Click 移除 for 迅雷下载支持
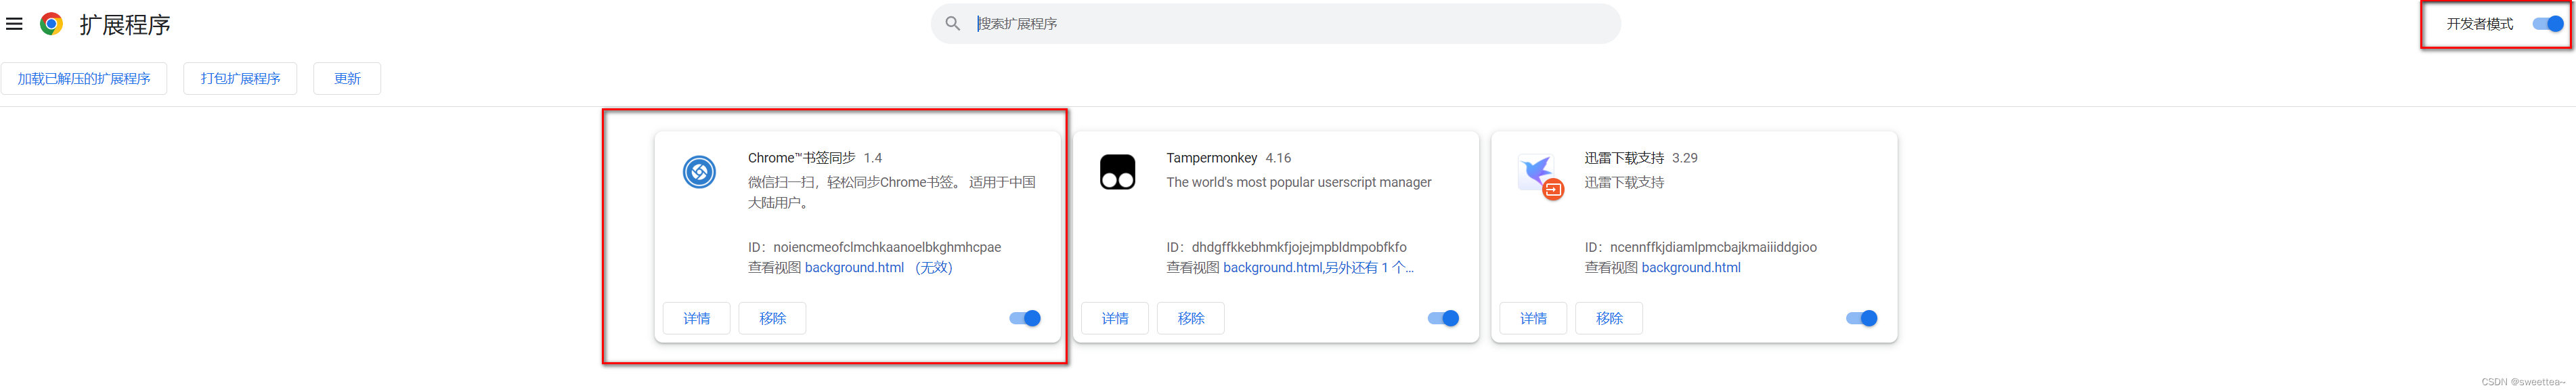 pyautogui.click(x=1609, y=318)
